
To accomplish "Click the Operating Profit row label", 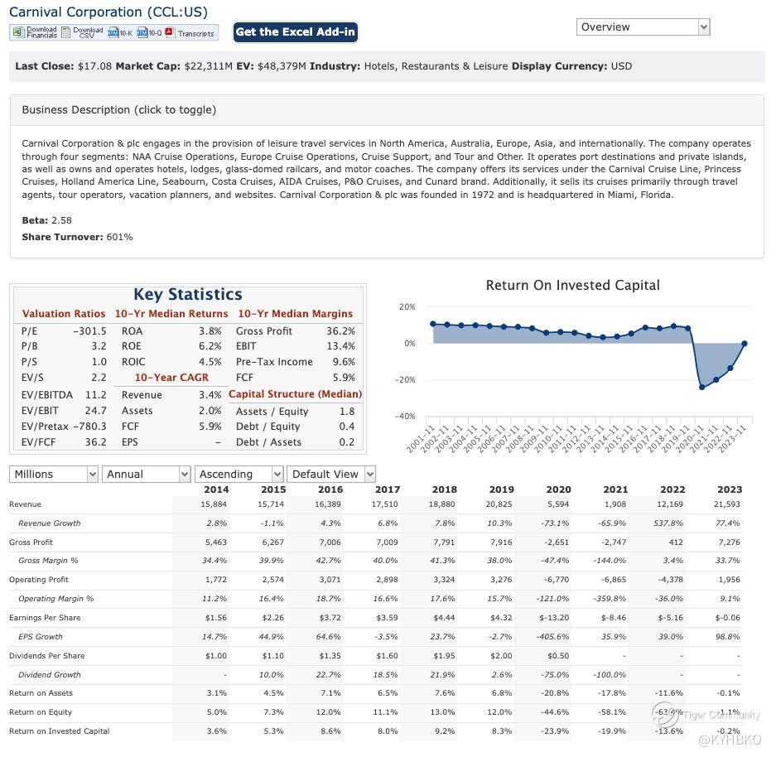I will [39, 580].
